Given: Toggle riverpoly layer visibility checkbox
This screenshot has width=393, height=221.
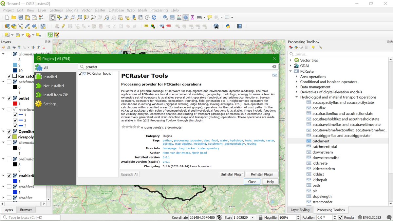Looking at the screenshot, I should click(9, 137).
